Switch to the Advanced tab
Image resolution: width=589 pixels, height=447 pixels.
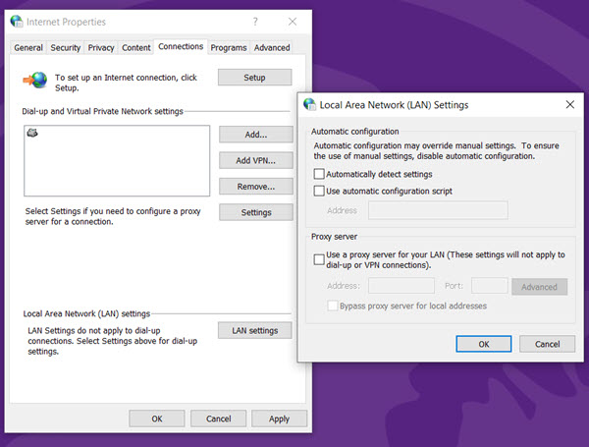click(x=272, y=47)
